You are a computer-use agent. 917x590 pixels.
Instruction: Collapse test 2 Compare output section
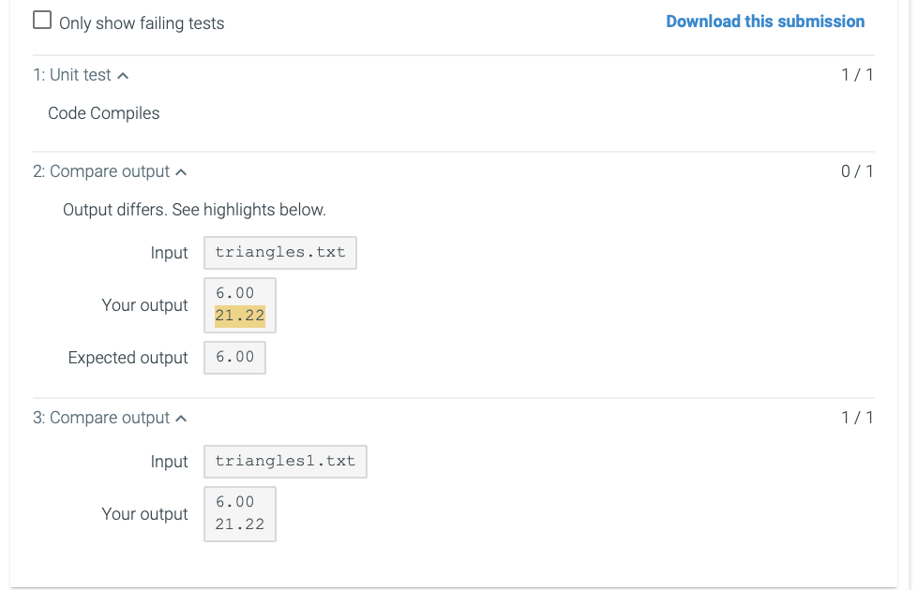point(179,171)
